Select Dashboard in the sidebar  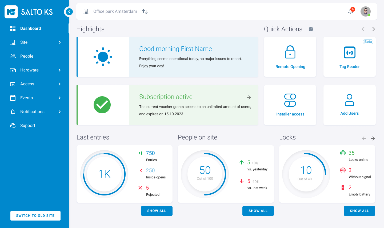coord(30,29)
